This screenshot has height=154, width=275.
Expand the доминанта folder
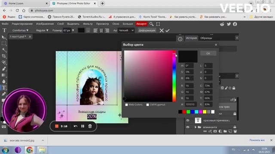(196, 127)
